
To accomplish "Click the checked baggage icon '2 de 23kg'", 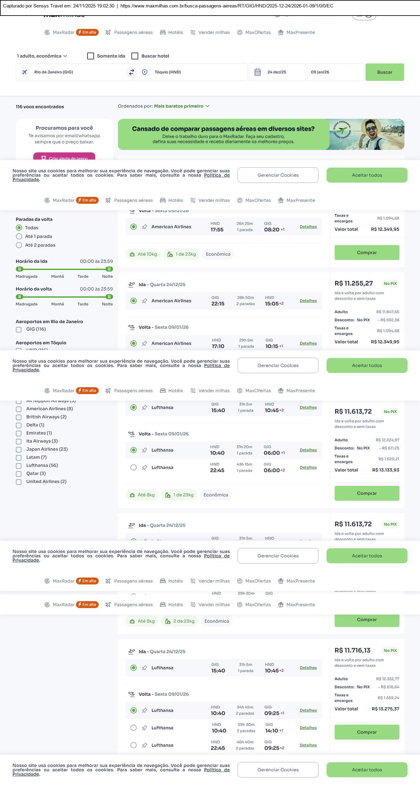I will [168, 621].
